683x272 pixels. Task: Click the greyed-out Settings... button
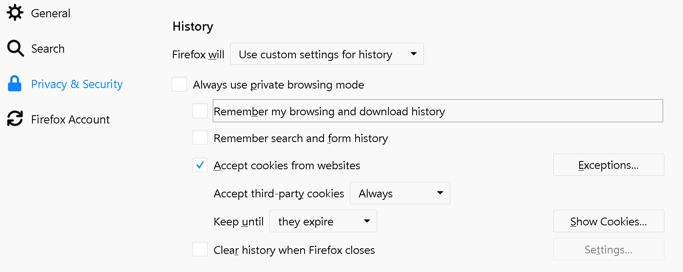pyautogui.click(x=609, y=249)
